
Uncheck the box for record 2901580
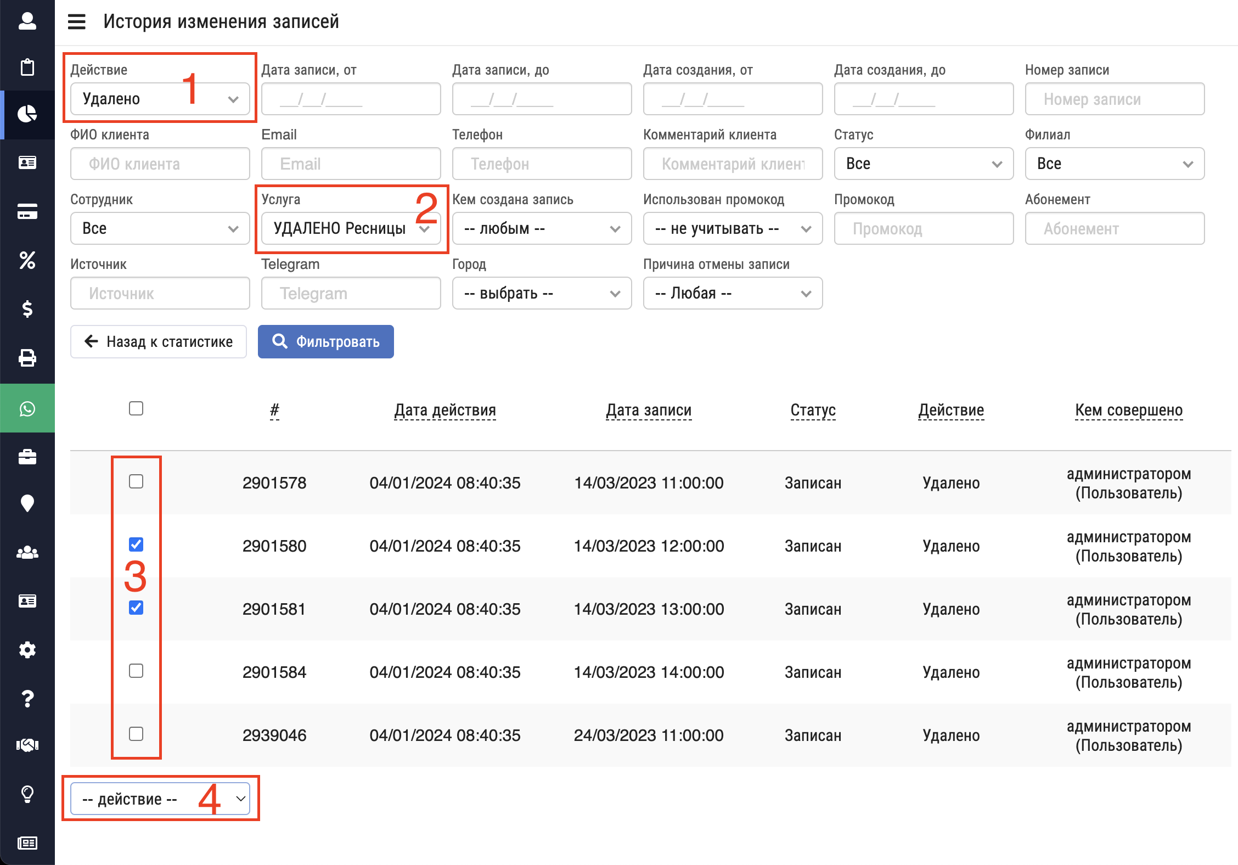[136, 544]
